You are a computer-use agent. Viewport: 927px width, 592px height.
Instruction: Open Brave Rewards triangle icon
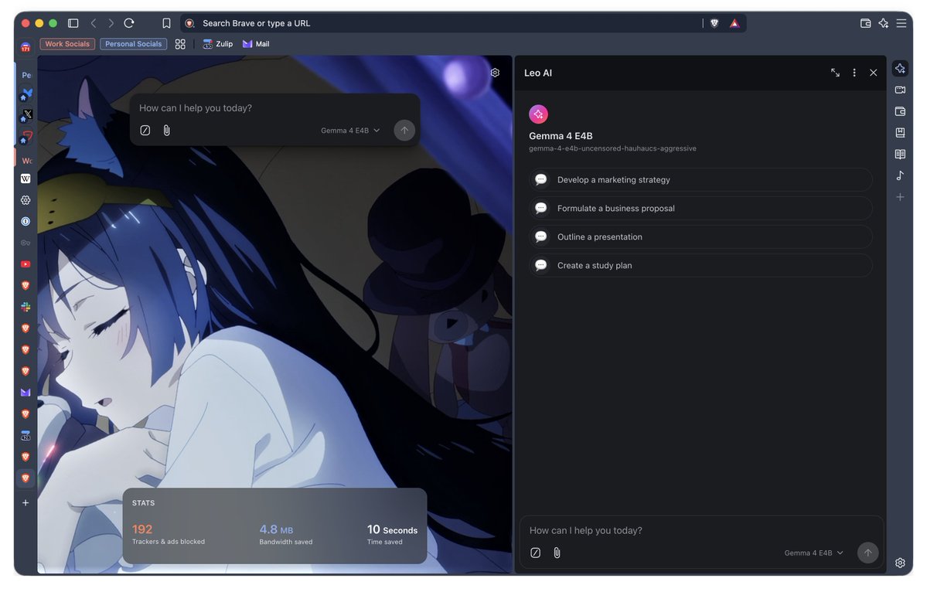coord(734,23)
